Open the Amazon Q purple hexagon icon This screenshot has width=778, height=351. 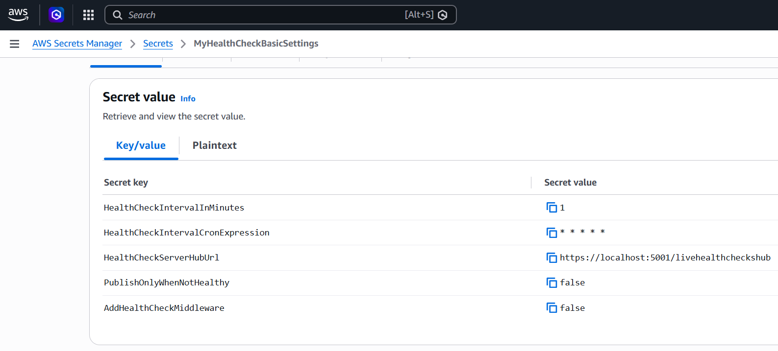(56, 15)
